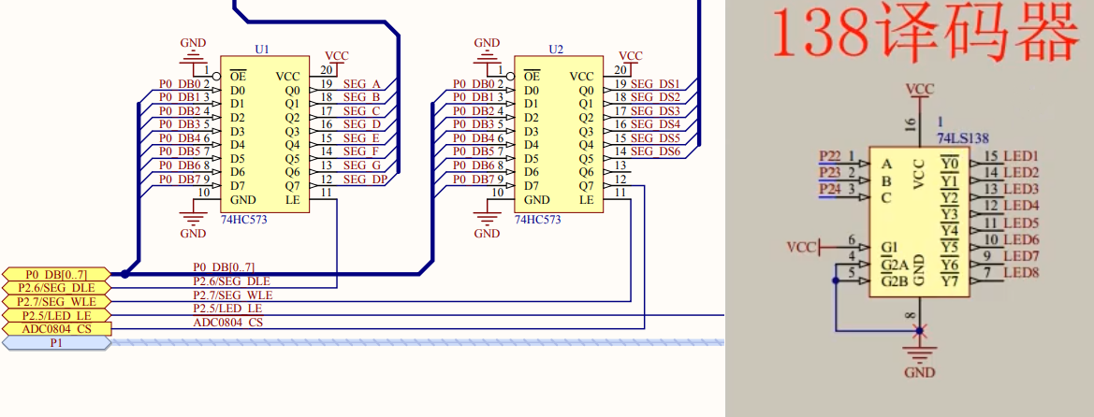Screen dimensions: 1094x417
Task: Select the LED1 output label
Action: [1021, 155]
